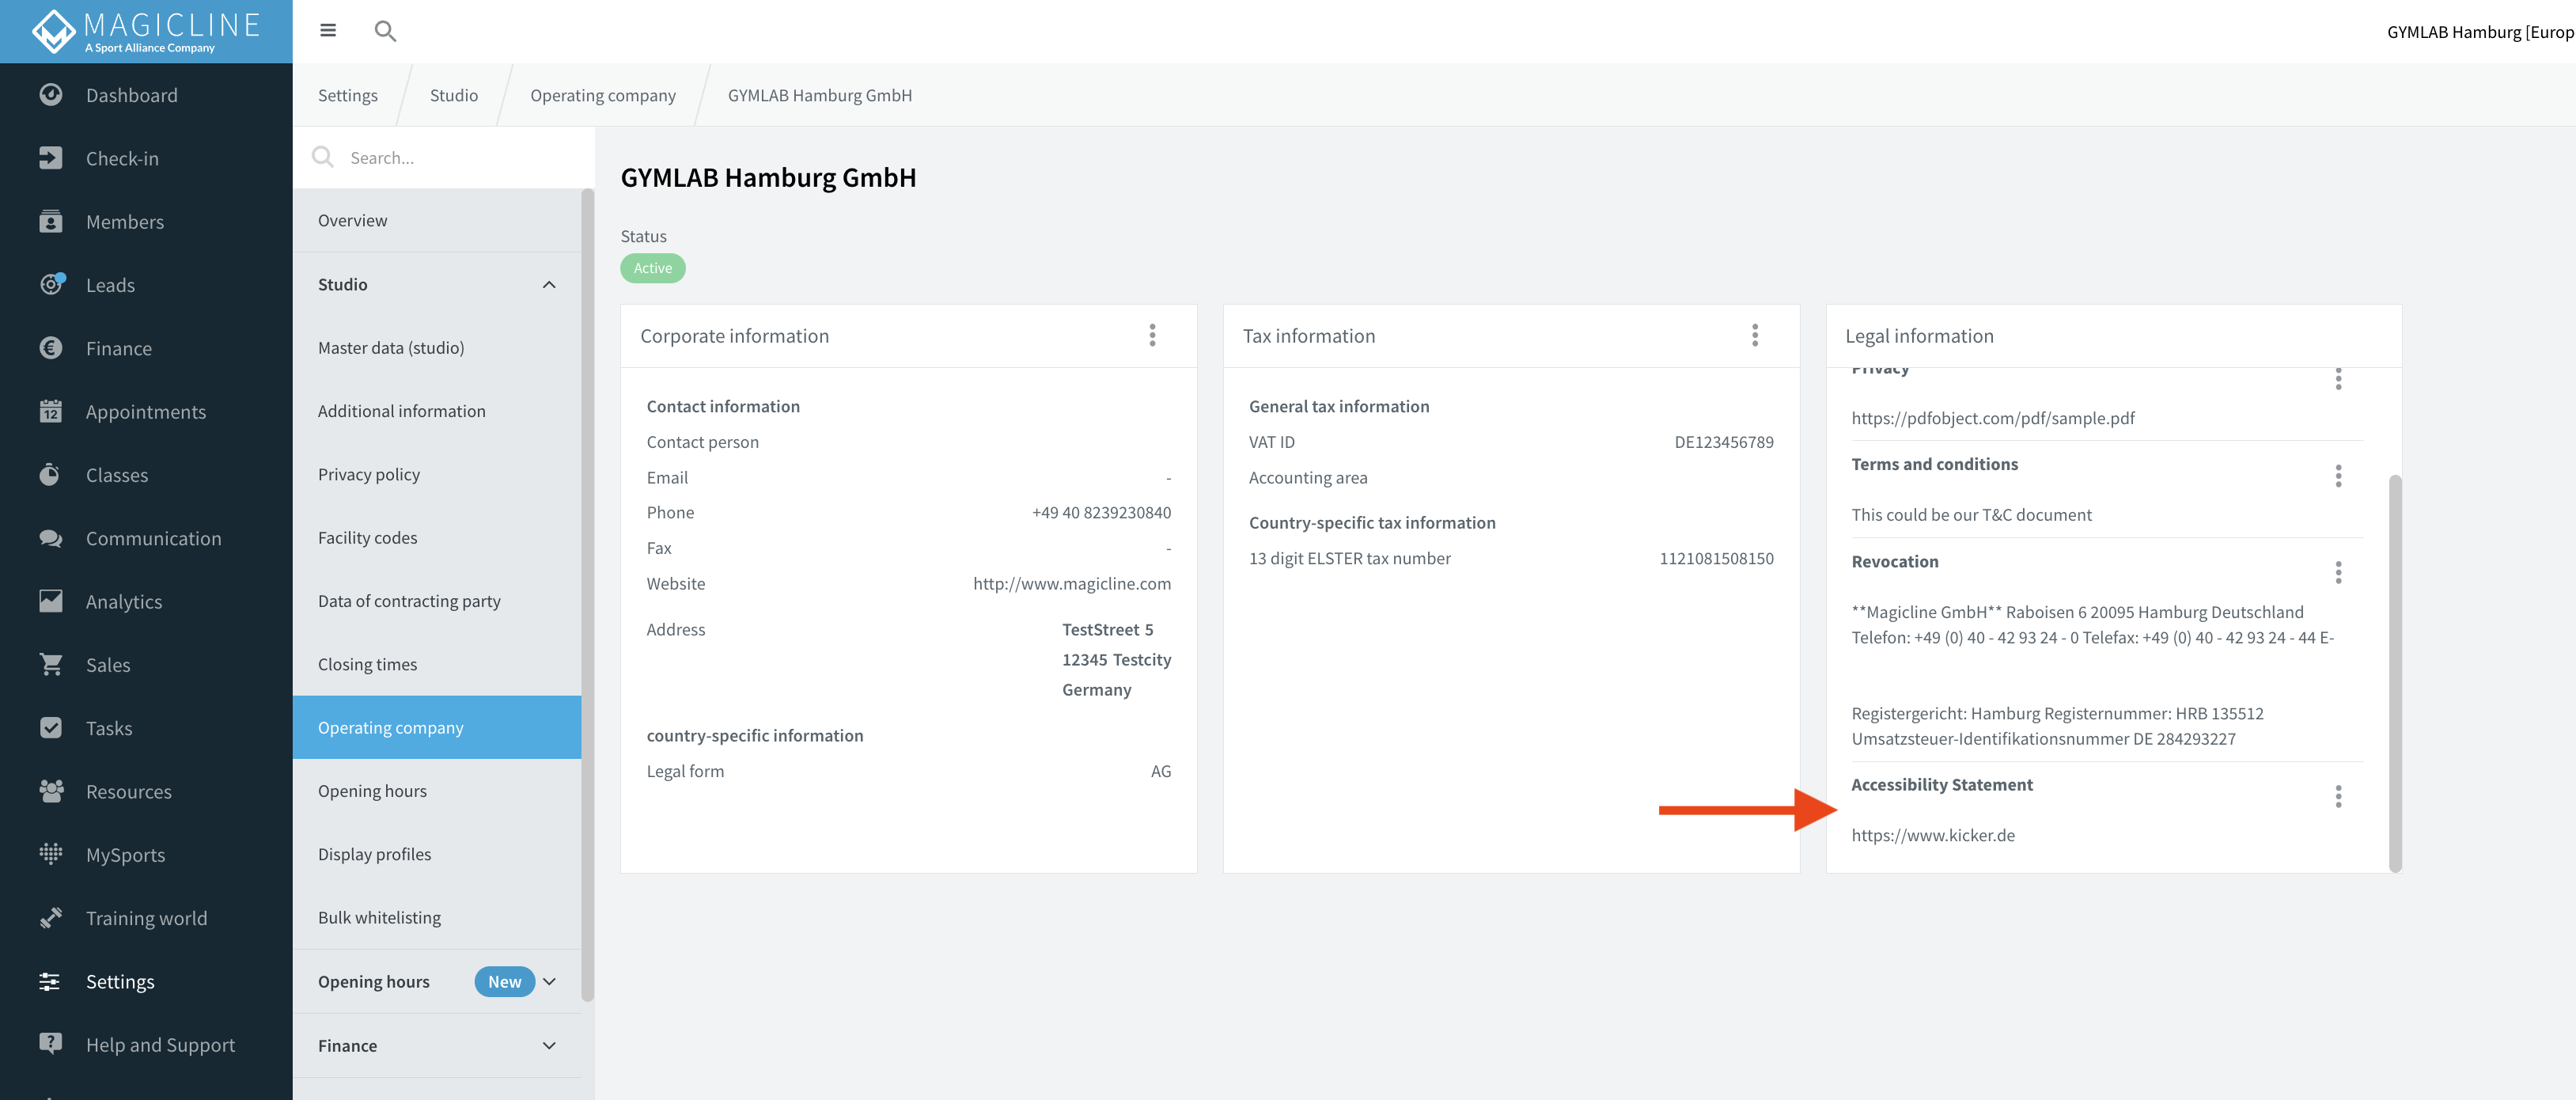Click the Operating company breadcrumb
2576x1100 pixels.
[x=603, y=95]
